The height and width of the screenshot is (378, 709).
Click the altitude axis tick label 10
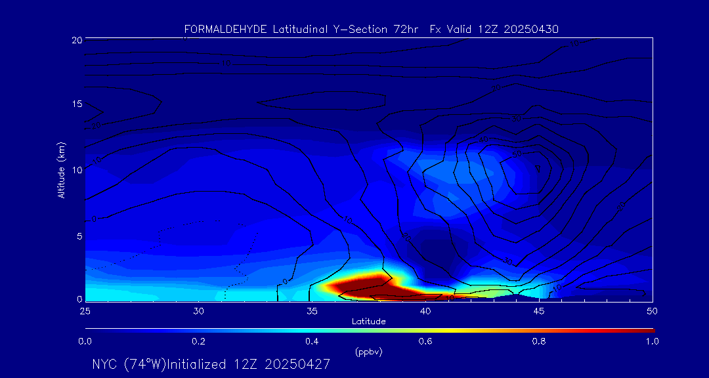[x=76, y=169]
